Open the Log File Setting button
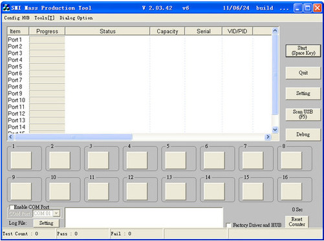Viewport: 324px width, 241px height. click(46, 223)
